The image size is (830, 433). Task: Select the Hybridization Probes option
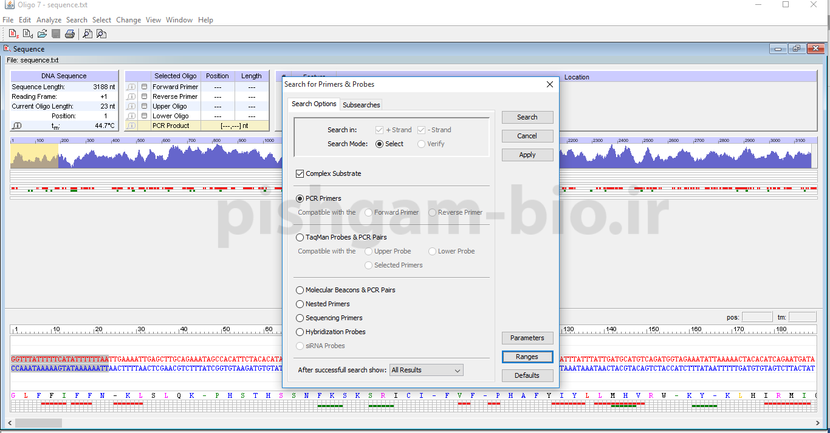pyautogui.click(x=300, y=332)
